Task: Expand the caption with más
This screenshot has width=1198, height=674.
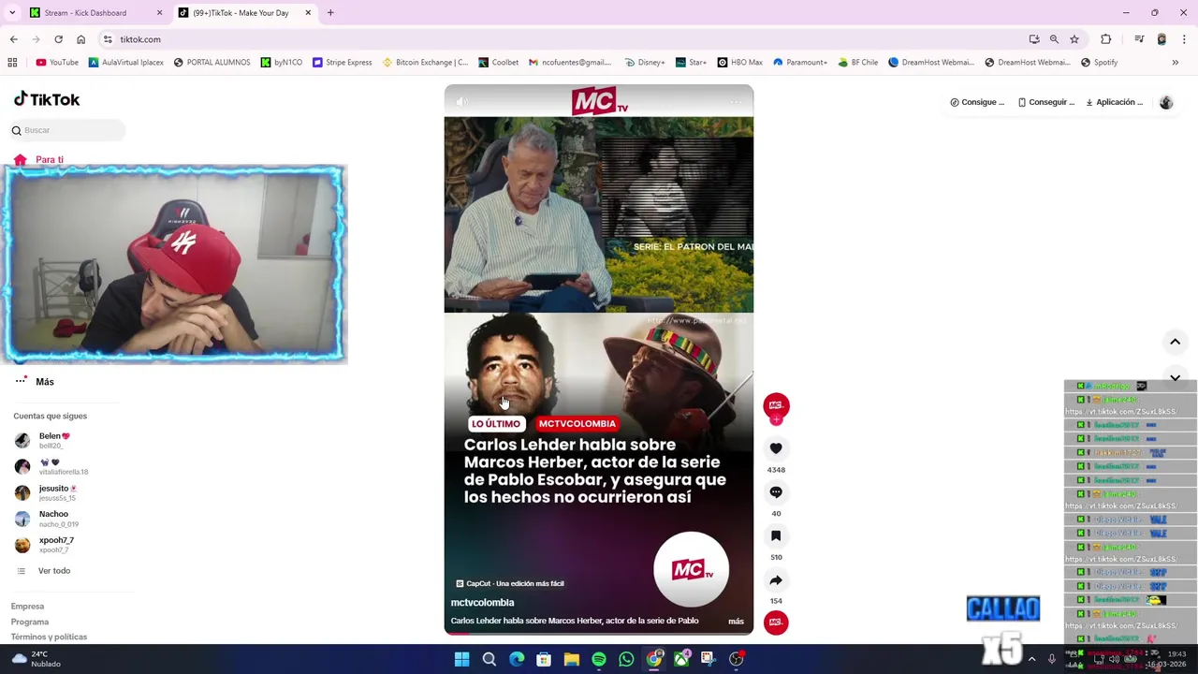Action: 736,622
